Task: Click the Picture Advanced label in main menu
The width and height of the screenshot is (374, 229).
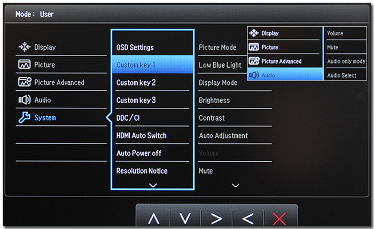Action: (59, 82)
